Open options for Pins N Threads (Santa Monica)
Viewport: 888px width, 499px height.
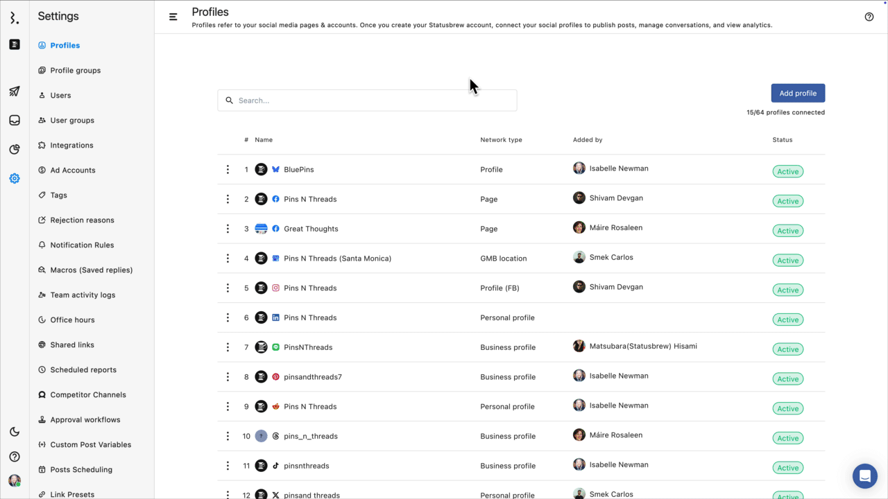[228, 259]
